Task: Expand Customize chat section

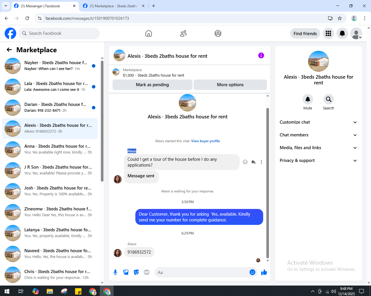Action: (x=319, y=122)
